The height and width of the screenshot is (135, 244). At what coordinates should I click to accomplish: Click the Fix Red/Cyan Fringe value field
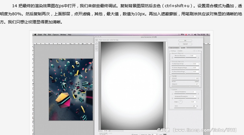(x=196, y=64)
